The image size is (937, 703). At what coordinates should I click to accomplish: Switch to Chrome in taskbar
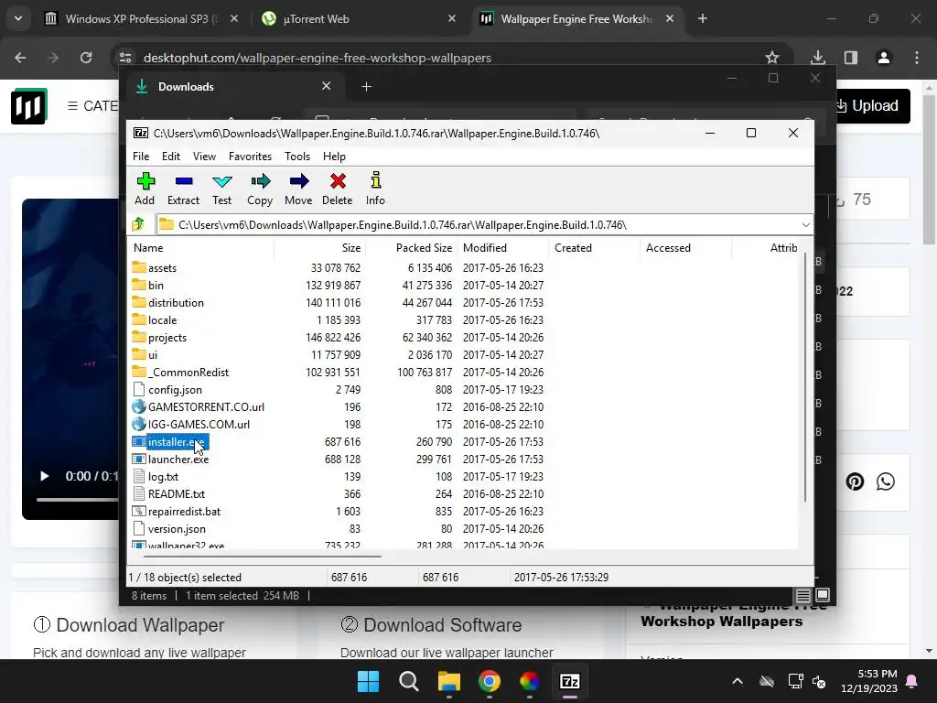pyautogui.click(x=490, y=681)
